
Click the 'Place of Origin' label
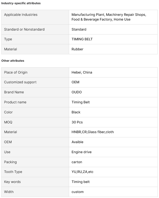[16, 72]
